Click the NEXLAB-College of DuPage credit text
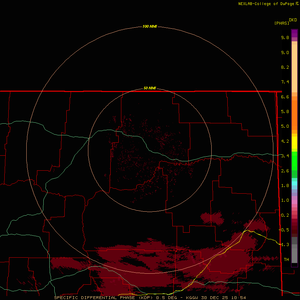 pyautogui.click(x=266, y=4)
